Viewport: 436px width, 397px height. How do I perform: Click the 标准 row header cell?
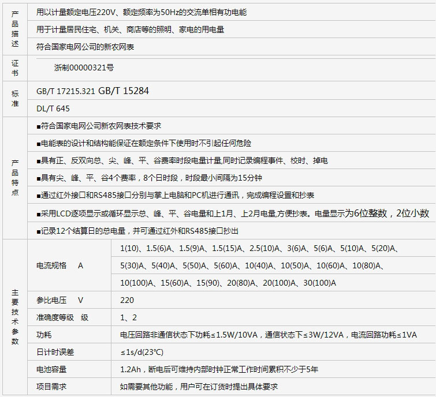15,99
